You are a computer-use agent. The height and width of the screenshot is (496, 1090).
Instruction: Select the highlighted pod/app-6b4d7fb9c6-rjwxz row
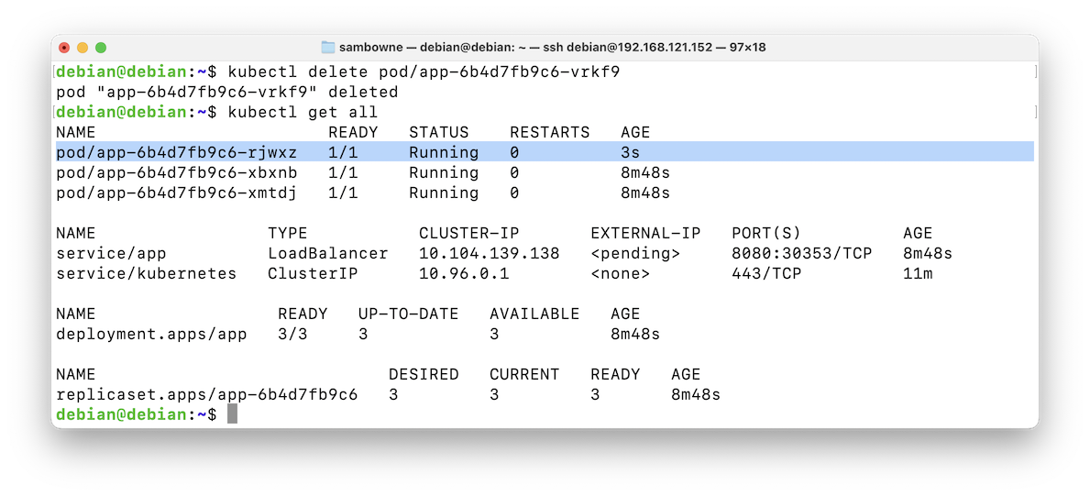(545, 151)
